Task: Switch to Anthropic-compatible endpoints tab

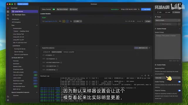Action: 69,52
